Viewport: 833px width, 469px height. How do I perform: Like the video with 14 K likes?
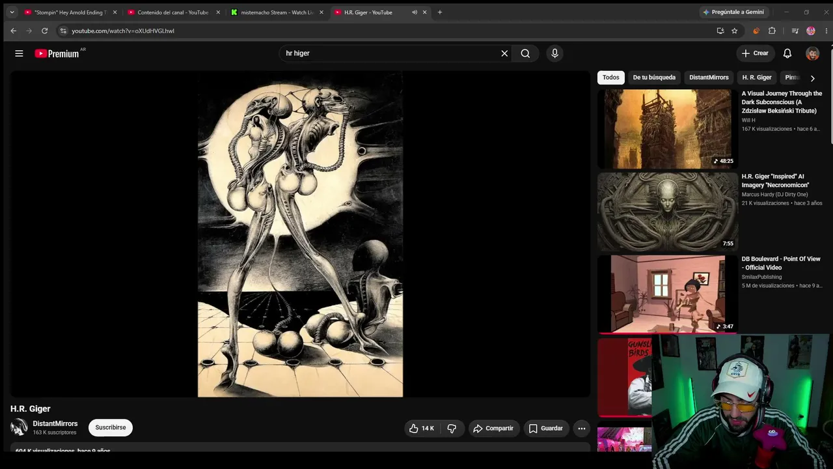tap(421, 428)
